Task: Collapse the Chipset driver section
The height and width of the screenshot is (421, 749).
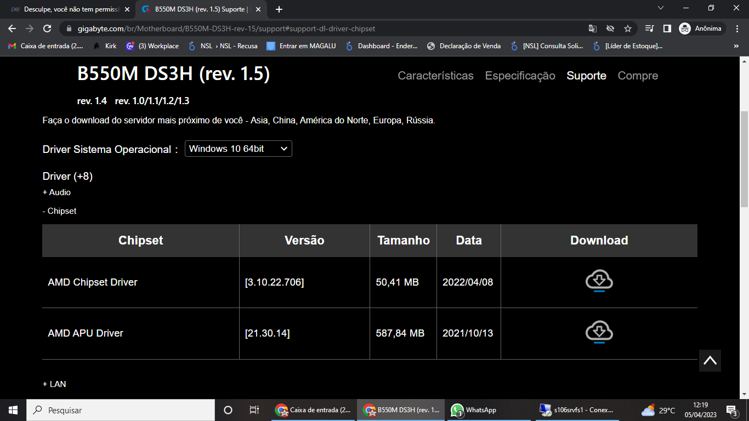Action: click(59, 211)
